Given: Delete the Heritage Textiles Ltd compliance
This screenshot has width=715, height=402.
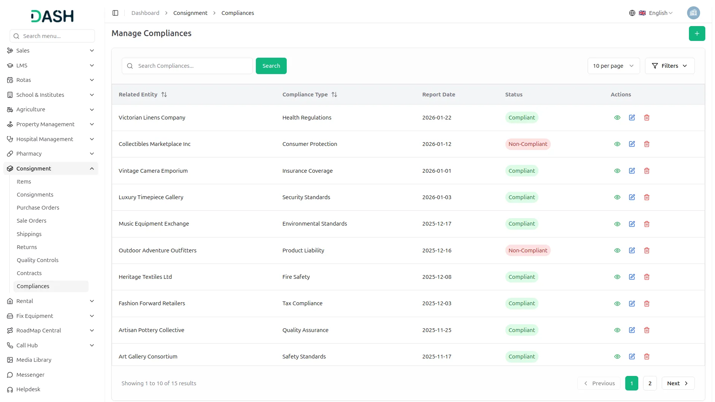Looking at the screenshot, I should pos(647,277).
